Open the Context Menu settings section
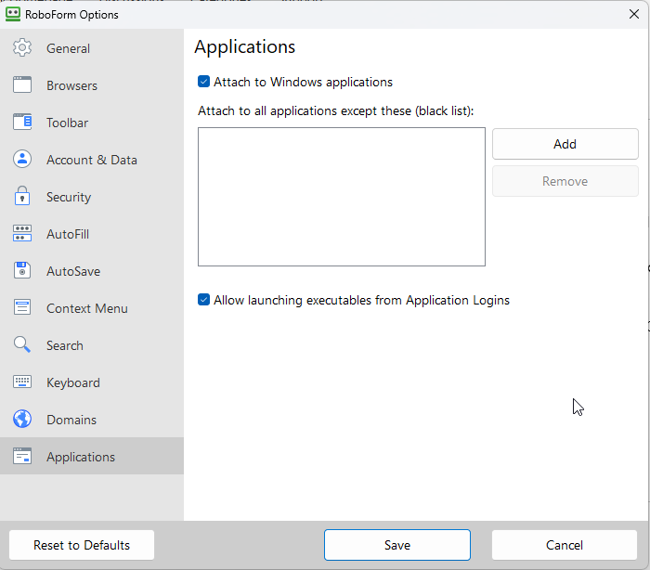This screenshot has height=570, width=650. click(x=86, y=308)
